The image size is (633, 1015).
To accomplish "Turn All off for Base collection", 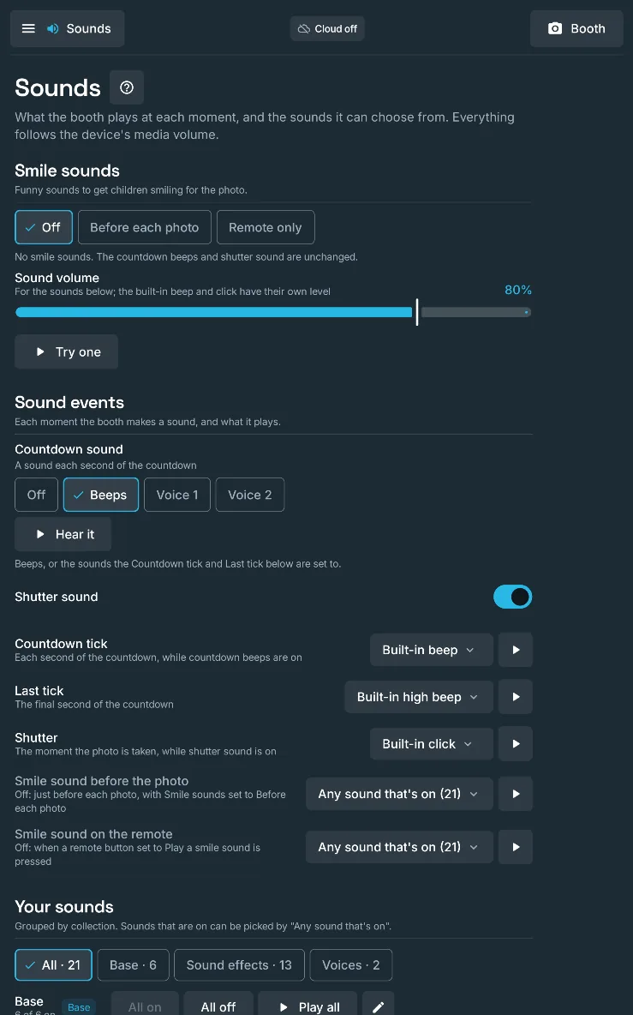I will point(218,1004).
